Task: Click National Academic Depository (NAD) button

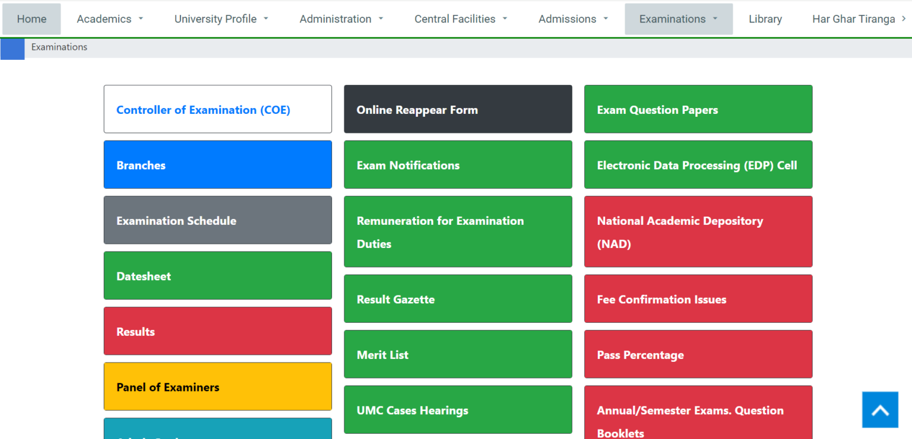Action: coord(698,231)
